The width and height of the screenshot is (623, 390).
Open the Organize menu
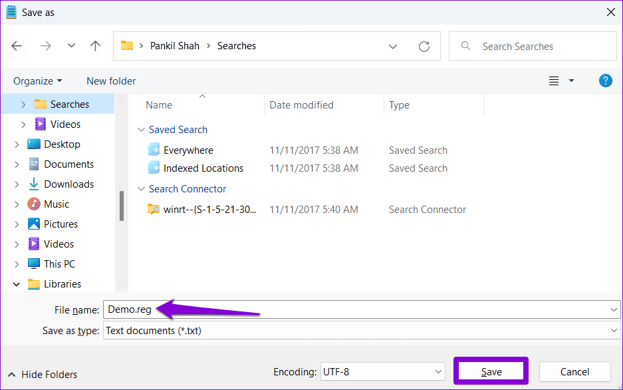click(x=38, y=81)
